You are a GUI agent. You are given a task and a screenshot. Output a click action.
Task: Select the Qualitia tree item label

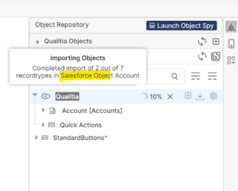[67, 97]
